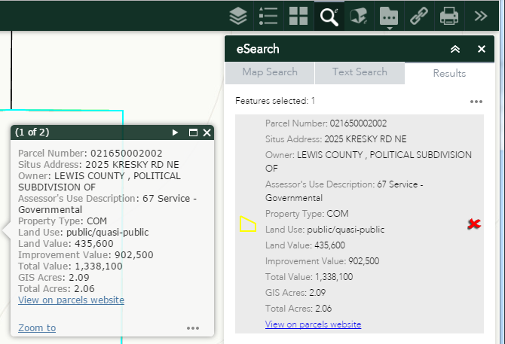Expand more widgets with double arrow
Image resolution: width=505 pixels, height=344 pixels.
[x=481, y=16]
